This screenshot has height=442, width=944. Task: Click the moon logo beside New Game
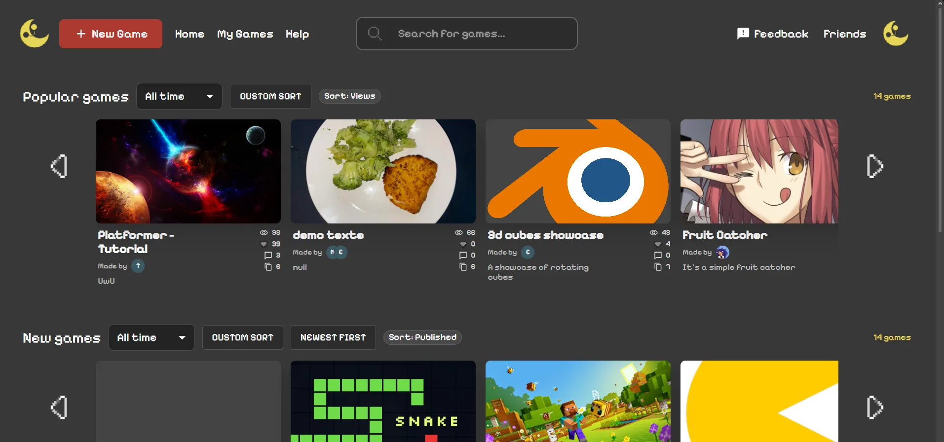[35, 34]
